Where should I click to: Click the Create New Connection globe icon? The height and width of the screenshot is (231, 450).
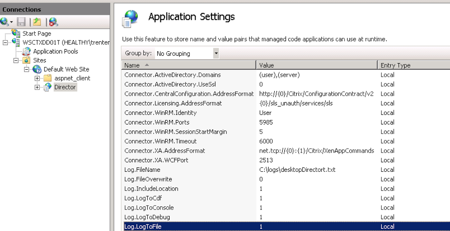4,21
